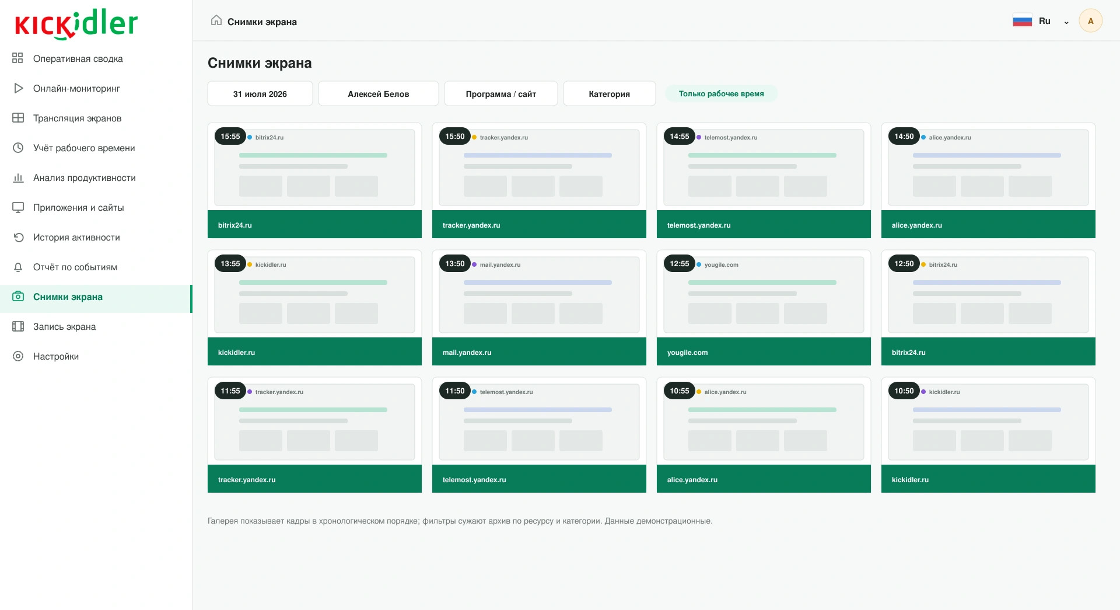Viewport: 1120px width, 610px height.
Task: Open the 13:50 mail.yandex.ru screenshot
Action: (x=539, y=308)
